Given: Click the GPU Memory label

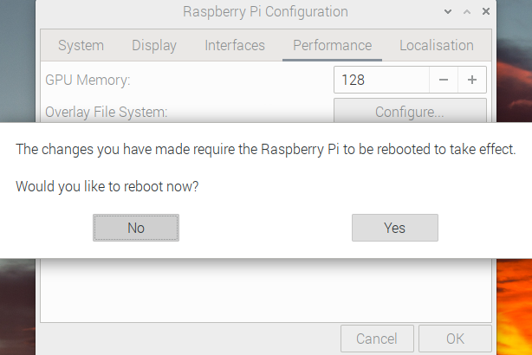Looking at the screenshot, I should 88,80.
